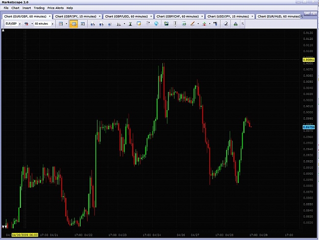Click the second zoom icon in toolbar

[x=102, y=24]
